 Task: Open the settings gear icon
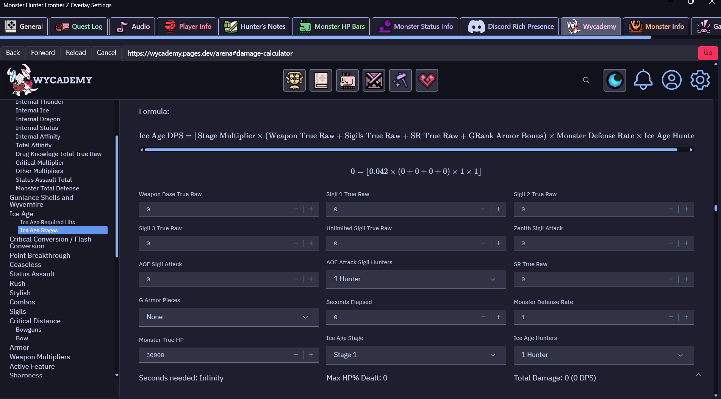click(x=700, y=80)
